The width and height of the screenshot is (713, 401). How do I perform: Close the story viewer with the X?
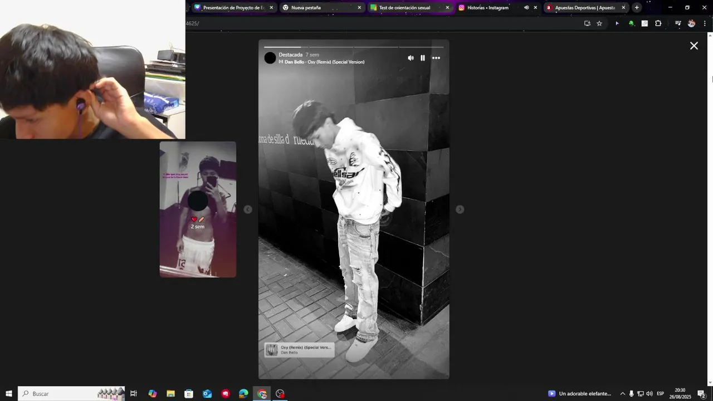pos(694,46)
